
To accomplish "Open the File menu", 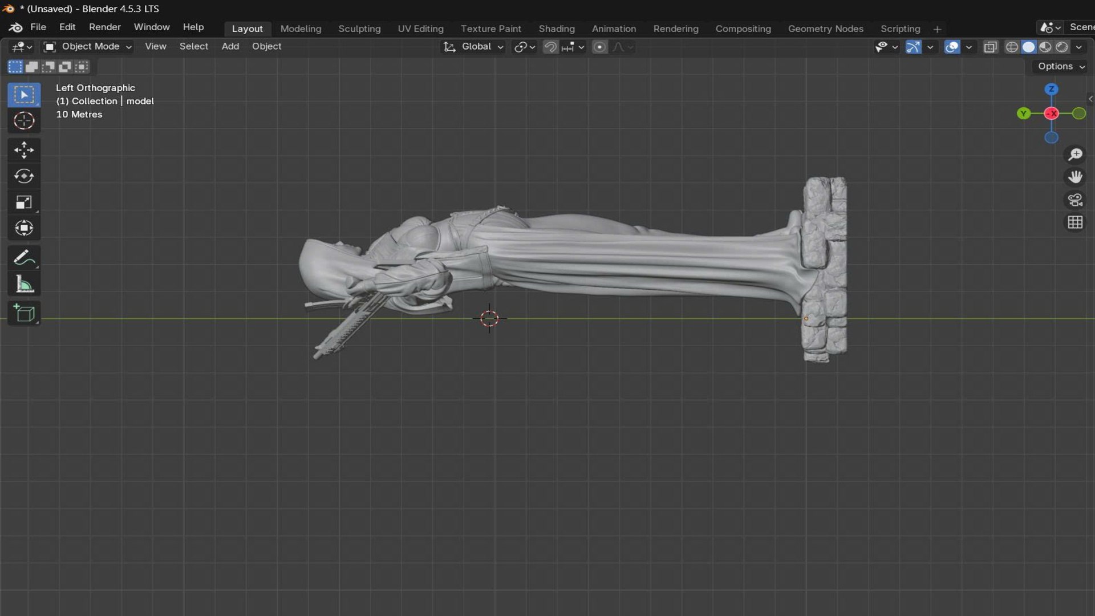I will [38, 27].
